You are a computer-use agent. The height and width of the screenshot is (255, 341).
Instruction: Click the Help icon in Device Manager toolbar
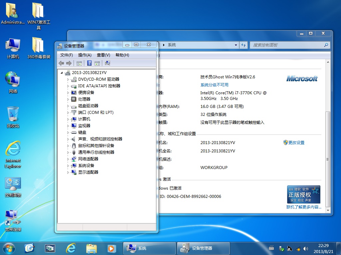89,63
